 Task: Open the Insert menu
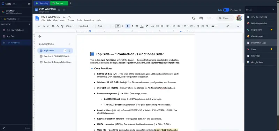62,20
